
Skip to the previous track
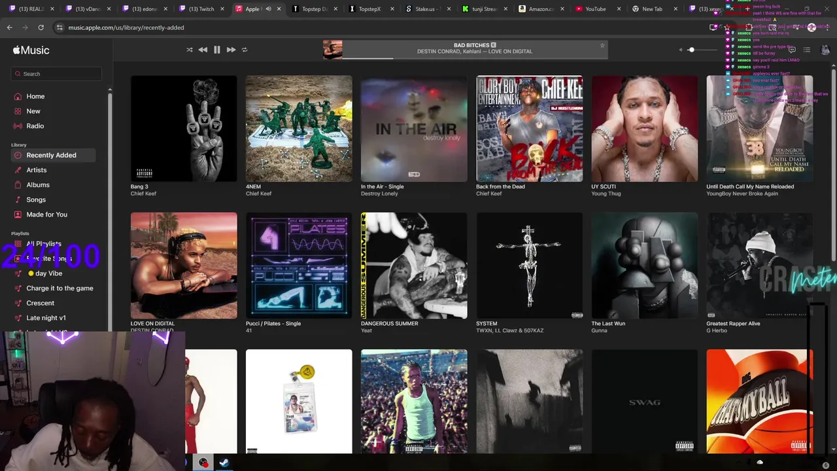point(203,50)
